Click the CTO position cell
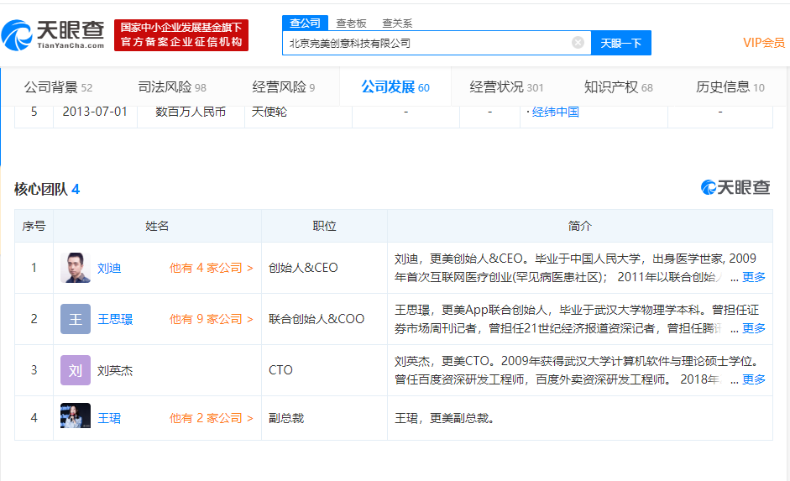 pos(324,370)
